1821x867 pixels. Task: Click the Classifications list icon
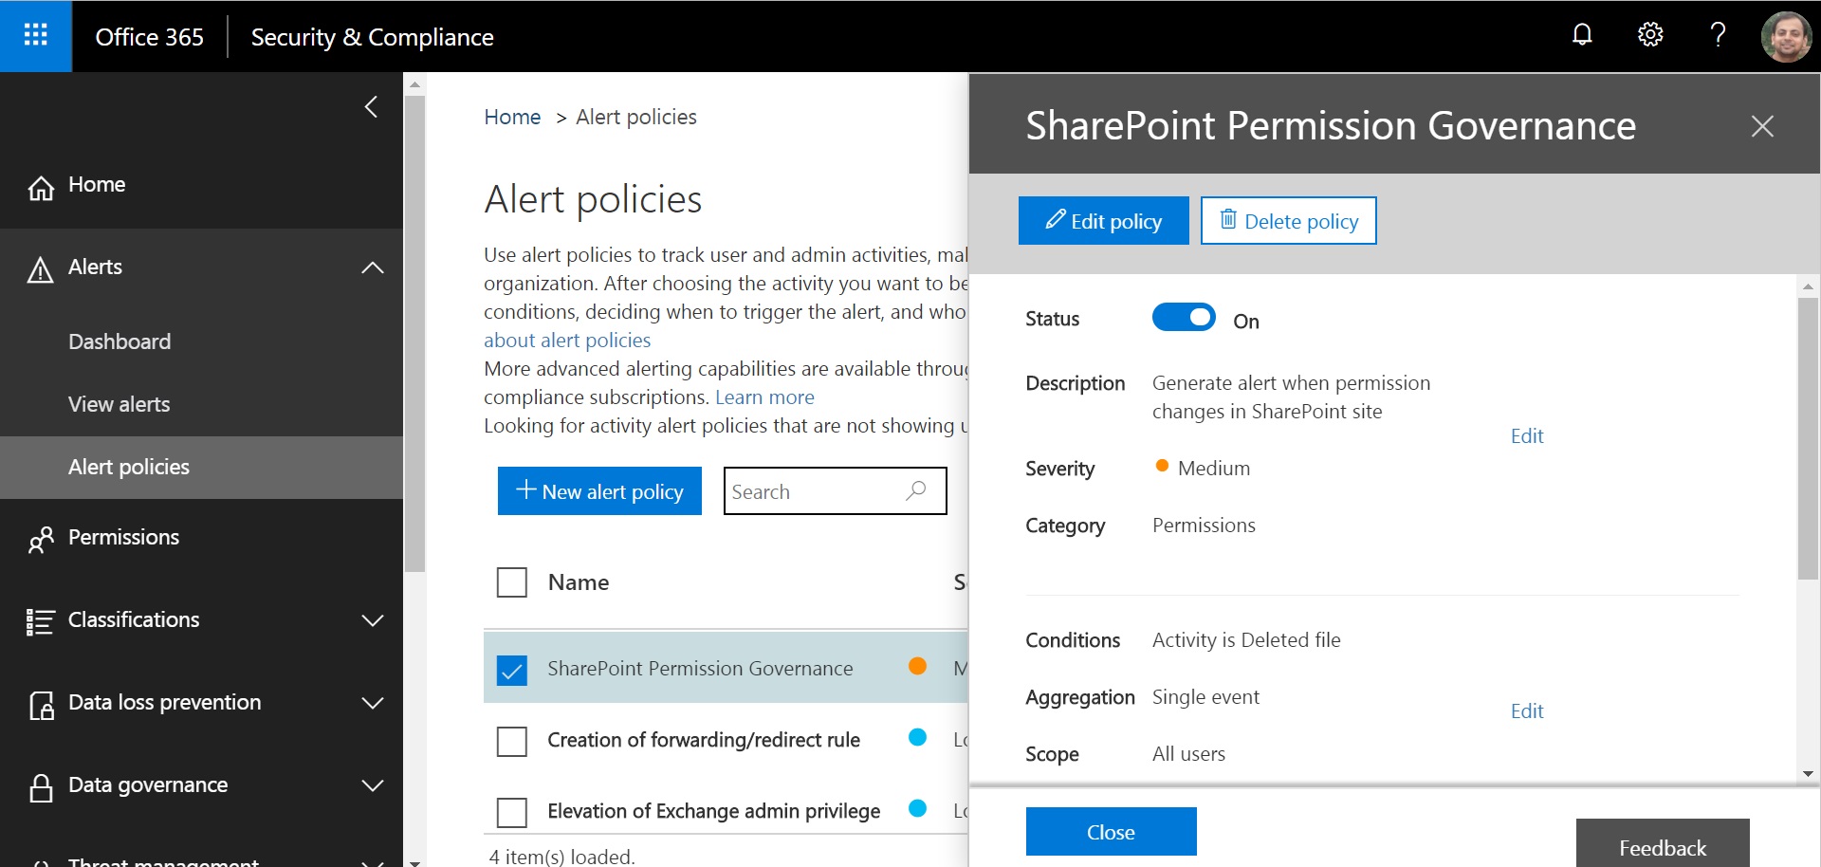coord(41,622)
